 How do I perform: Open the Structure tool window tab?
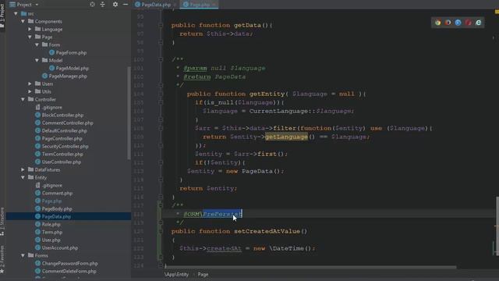point(2,222)
